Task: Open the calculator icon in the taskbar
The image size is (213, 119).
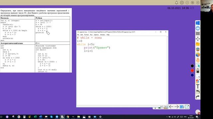Action: (24, 117)
